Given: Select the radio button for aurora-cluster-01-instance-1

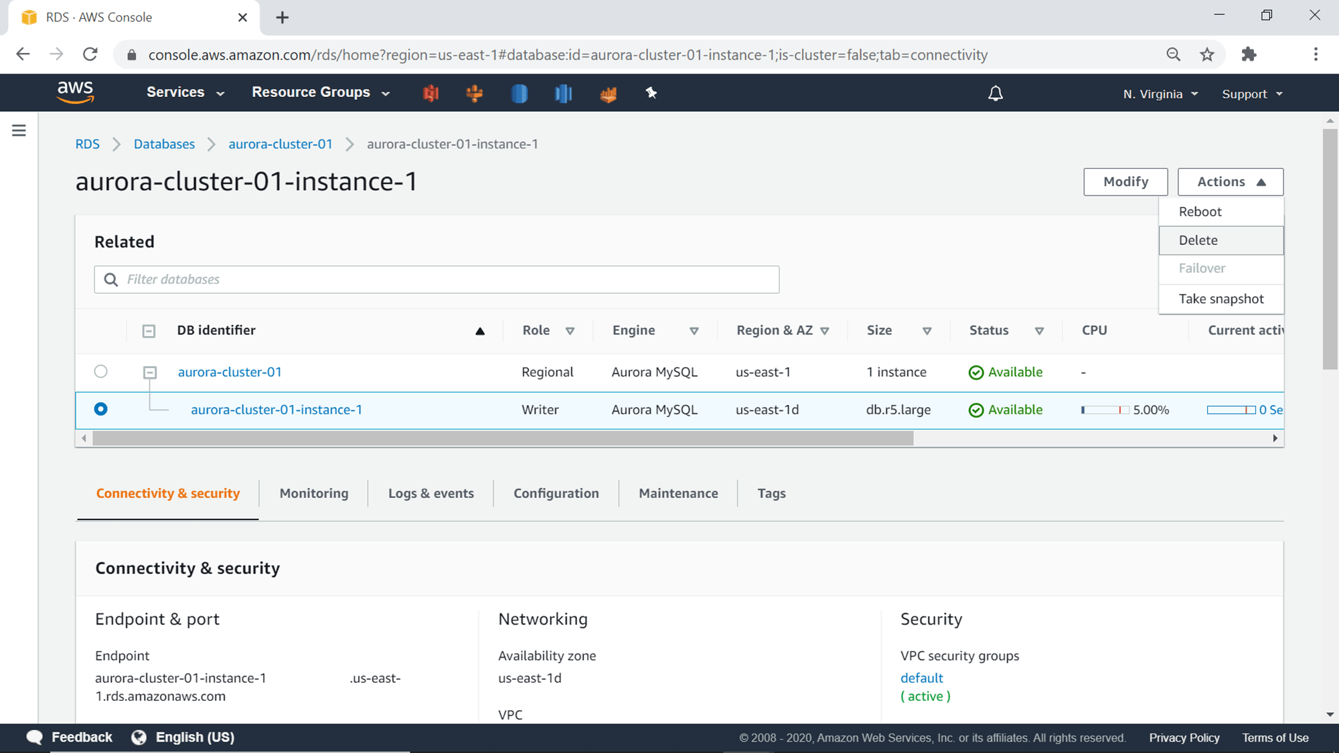Looking at the screenshot, I should coord(101,409).
